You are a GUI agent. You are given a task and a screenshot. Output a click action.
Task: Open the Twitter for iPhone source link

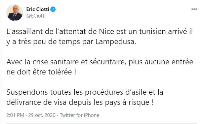pos(79,115)
